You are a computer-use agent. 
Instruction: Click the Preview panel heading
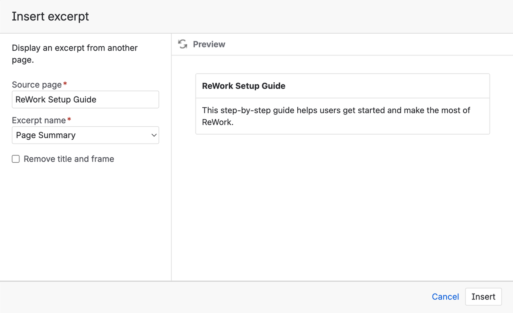(x=209, y=44)
